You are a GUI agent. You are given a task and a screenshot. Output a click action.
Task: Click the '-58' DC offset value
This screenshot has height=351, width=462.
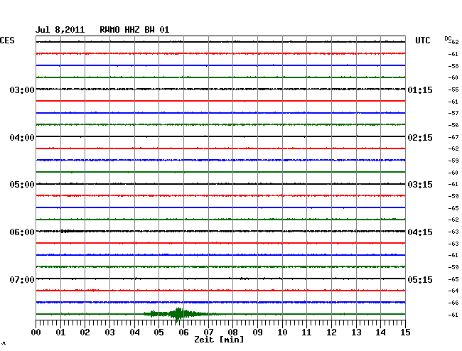[453, 66]
